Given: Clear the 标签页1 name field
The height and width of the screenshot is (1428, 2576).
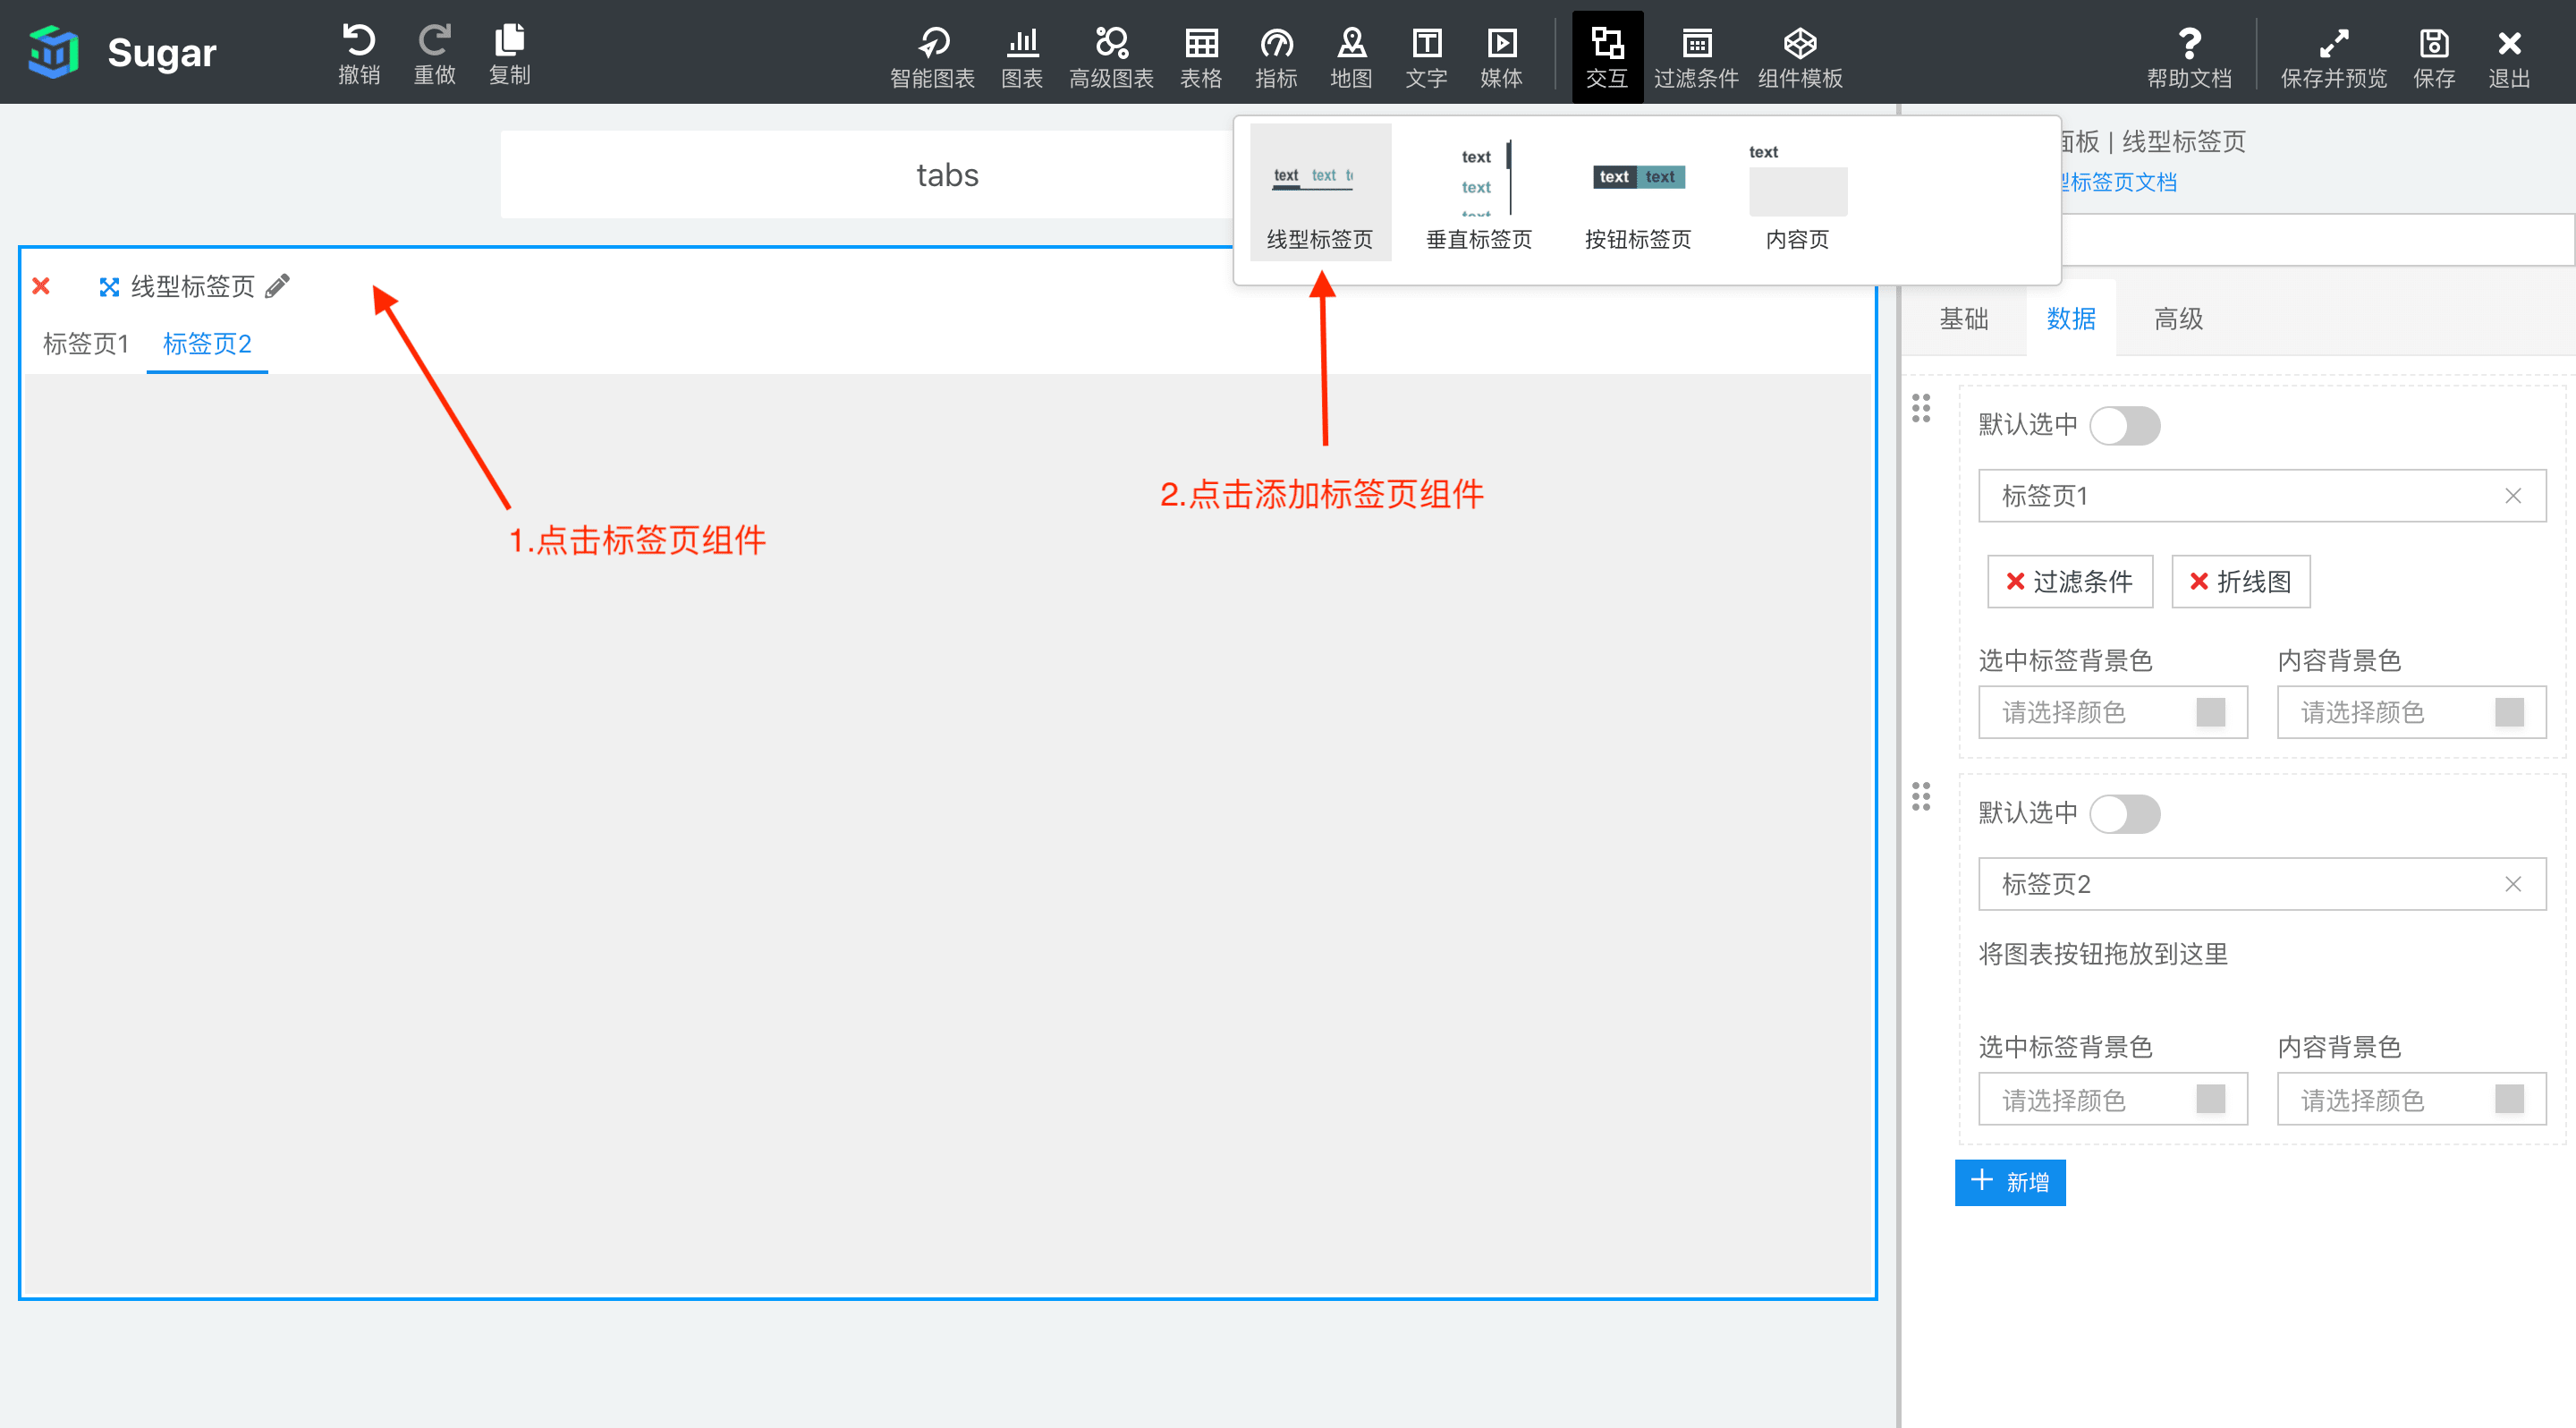Looking at the screenshot, I should [x=2513, y=496].
